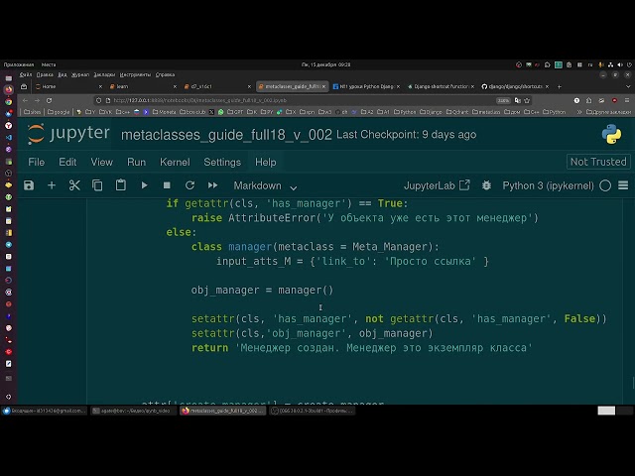The image size is (635, 476).
Task: Enable the debugger bug icon
Action: pyautogui.click(x=486, y=185)
